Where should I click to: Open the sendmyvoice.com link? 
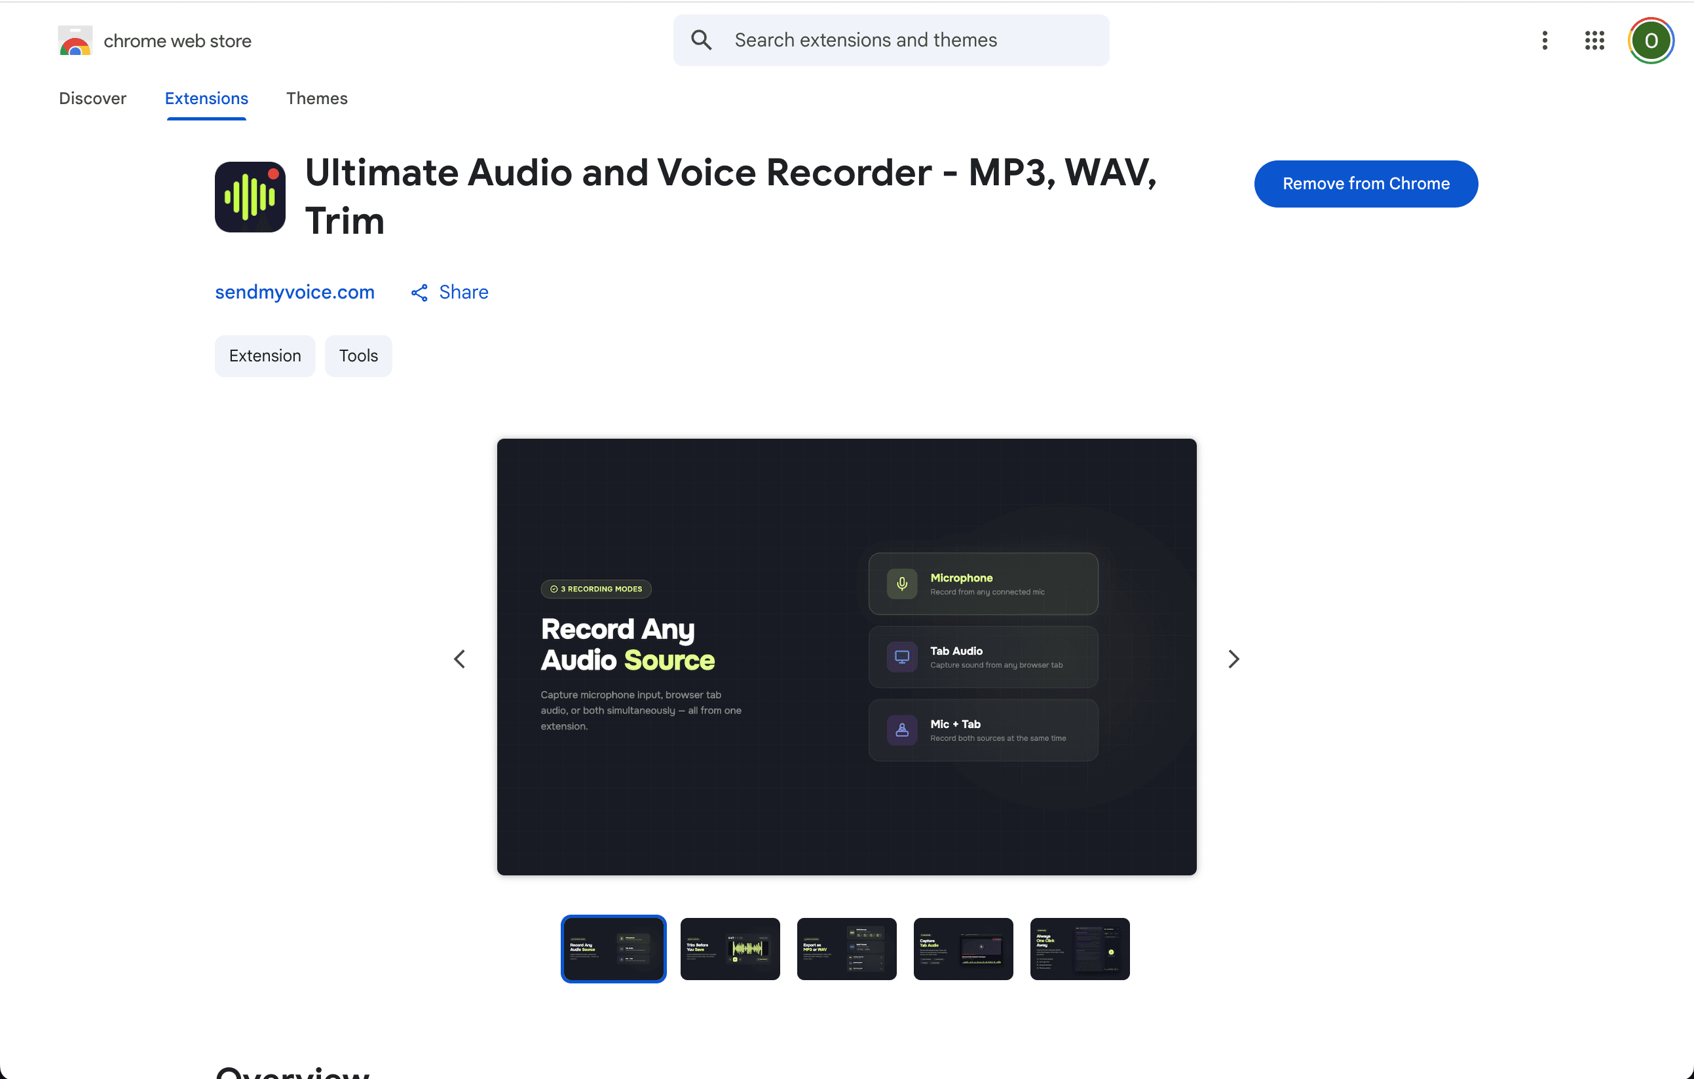pyautogui.click(x=295, y=292)
